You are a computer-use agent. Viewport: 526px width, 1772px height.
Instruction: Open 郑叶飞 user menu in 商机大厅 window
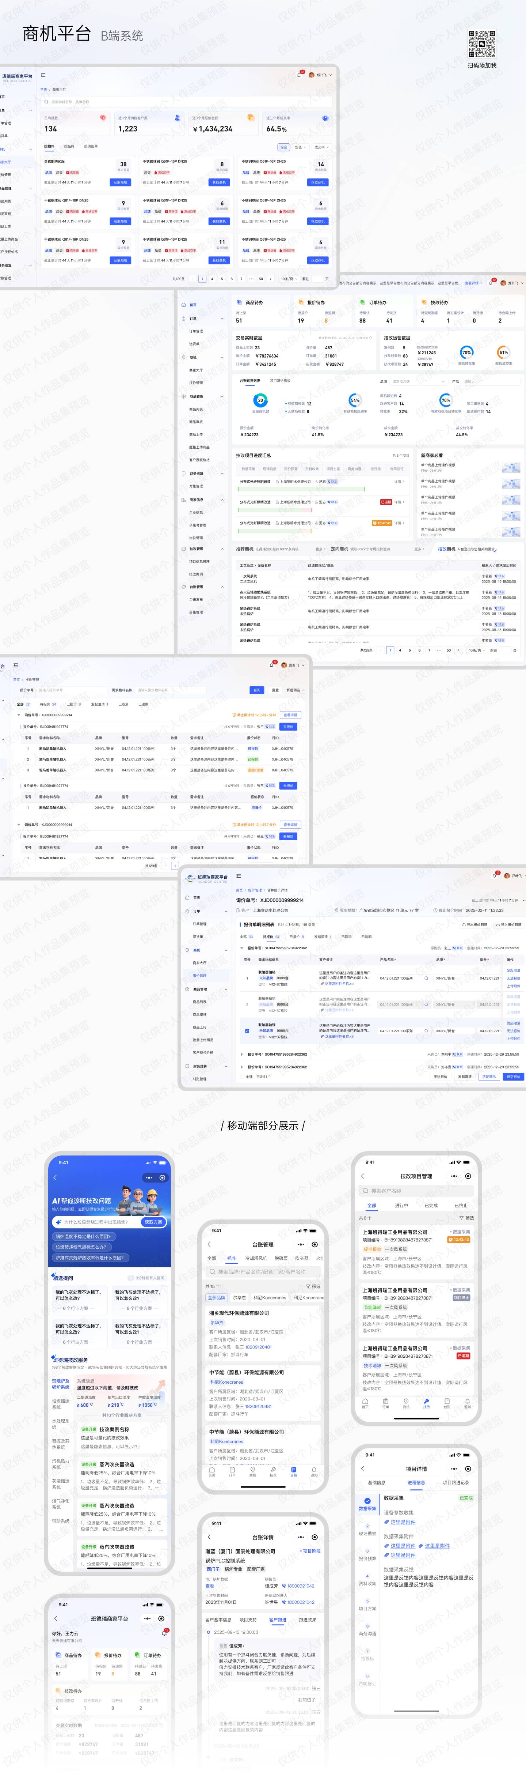tap(320, 75)
